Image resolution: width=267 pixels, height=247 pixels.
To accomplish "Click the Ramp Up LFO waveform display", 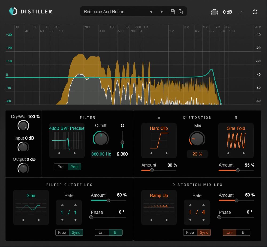I will 159,207.
